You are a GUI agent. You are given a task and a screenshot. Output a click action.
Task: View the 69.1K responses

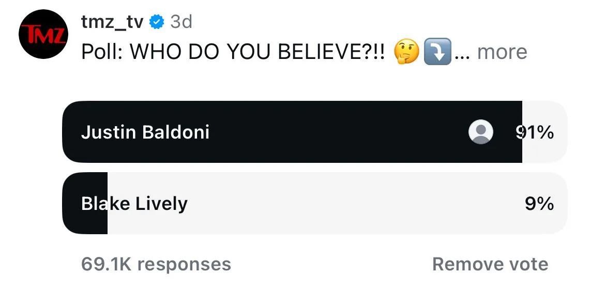click(156, 264)
